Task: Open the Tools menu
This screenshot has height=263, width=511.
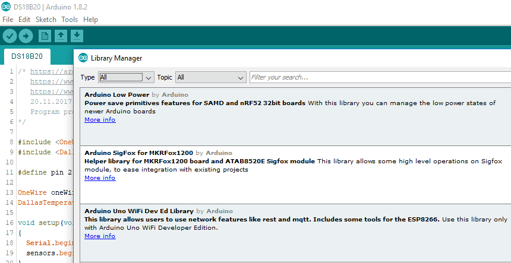Action: pos(70,20)
